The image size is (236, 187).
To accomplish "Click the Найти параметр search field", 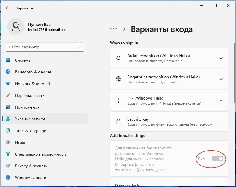I will (43, 47).
